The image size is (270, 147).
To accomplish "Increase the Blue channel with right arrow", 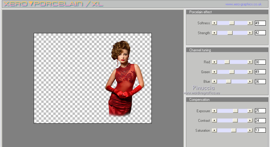I will 250,82.
